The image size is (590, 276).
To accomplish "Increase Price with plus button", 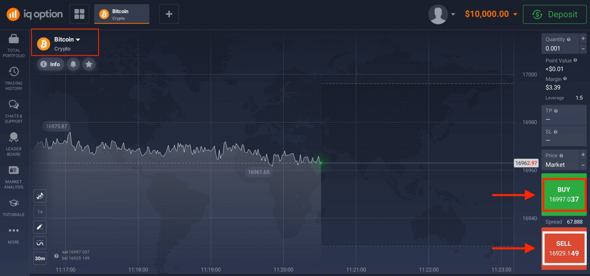I will tap(583, 155).
